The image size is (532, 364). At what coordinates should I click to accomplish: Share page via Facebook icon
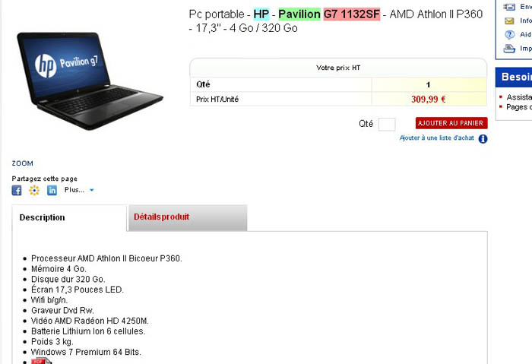[x=17, y=190]
